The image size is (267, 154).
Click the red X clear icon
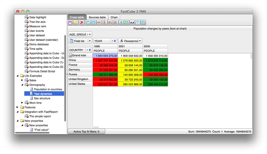point(82,22)
